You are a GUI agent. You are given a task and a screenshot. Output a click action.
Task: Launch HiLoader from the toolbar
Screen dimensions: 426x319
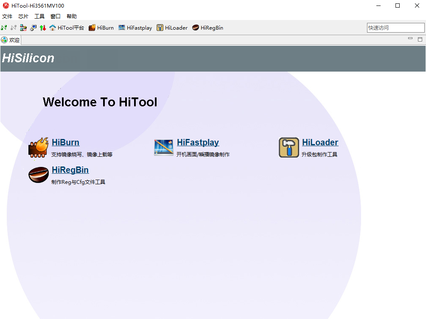[x=172, y=28]
